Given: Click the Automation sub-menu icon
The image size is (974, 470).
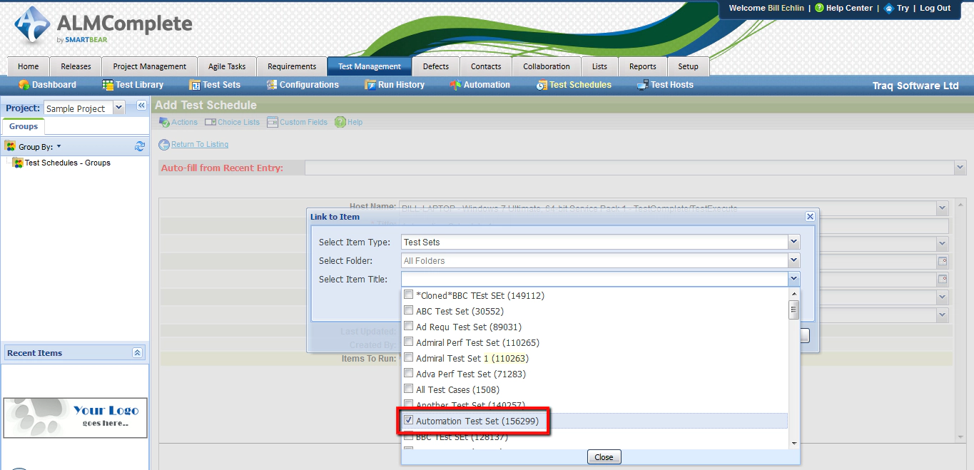Looking at the screenshot, I should 457,84.
